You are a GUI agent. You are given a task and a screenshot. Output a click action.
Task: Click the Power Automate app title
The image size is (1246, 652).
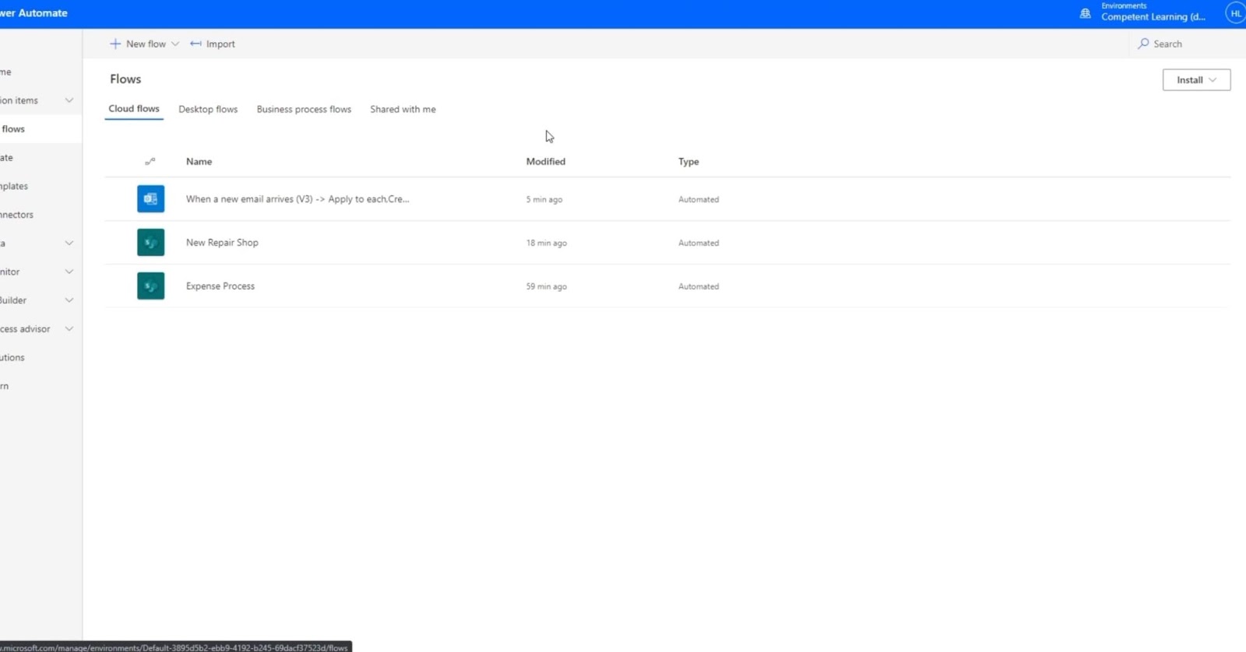click(33, 13)
